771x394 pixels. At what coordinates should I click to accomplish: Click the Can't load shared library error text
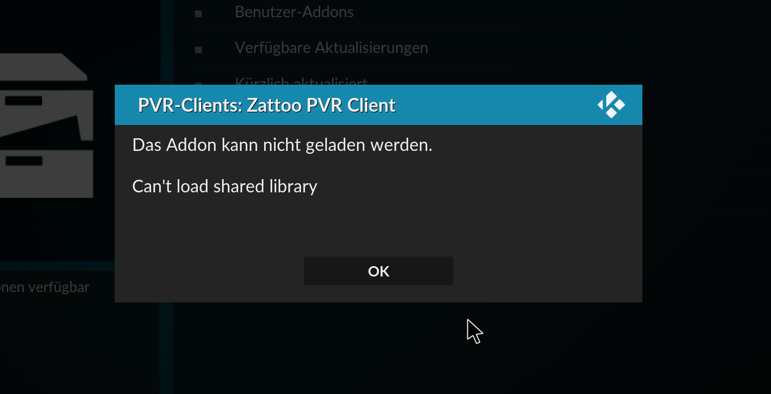224,187
